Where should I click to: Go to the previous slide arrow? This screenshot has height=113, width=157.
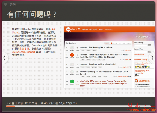tap(4, 58)
